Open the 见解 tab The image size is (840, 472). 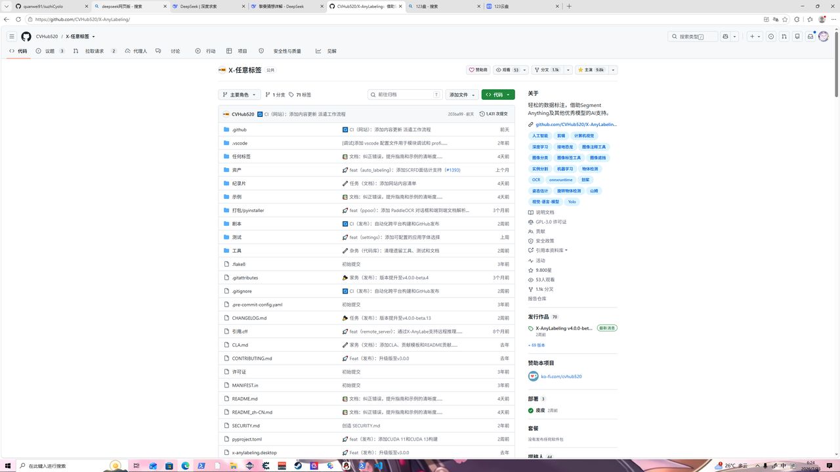click(x=326, y=51)
